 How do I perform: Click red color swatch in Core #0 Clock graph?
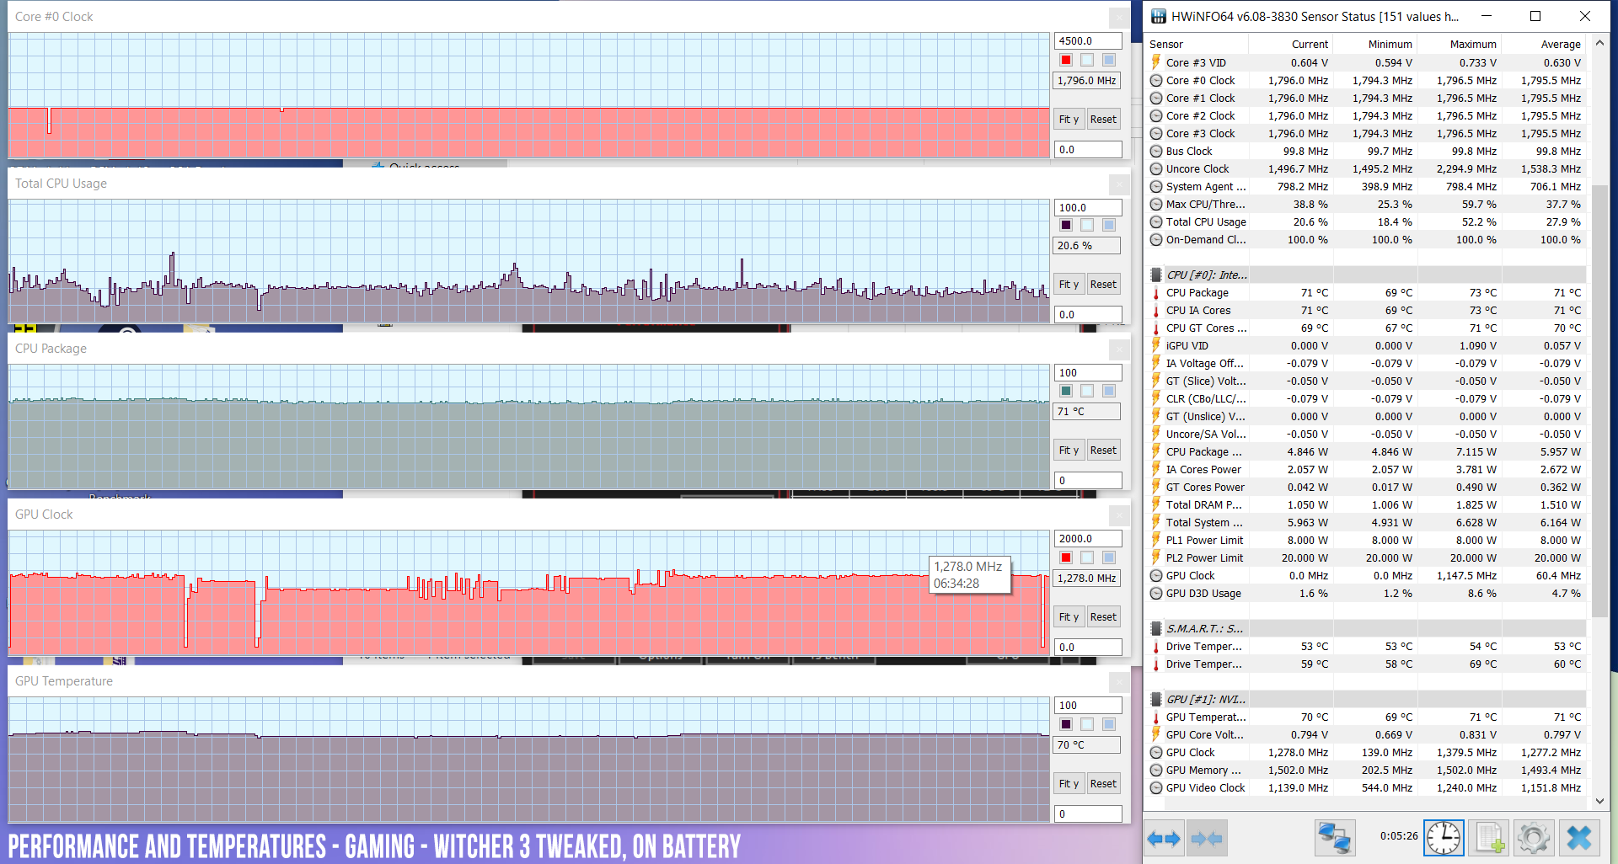1066,60
